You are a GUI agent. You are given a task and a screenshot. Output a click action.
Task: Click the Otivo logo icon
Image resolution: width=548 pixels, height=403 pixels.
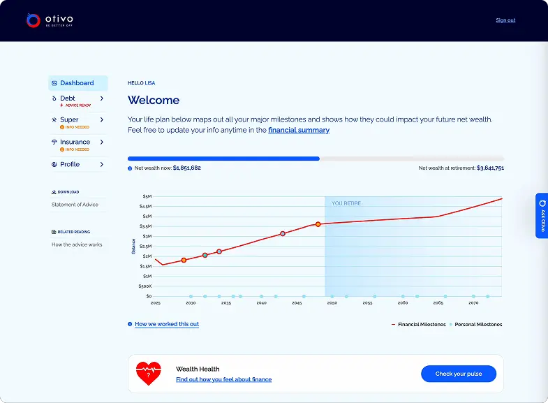33,20
